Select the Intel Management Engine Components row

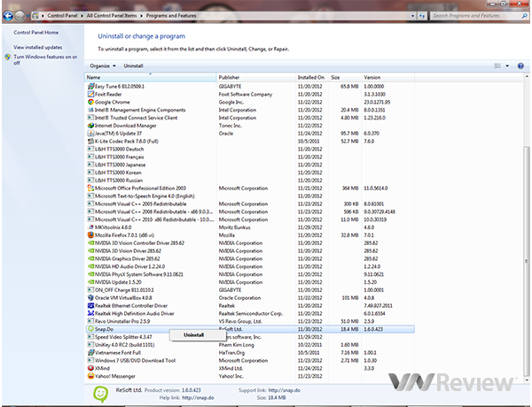250,110
